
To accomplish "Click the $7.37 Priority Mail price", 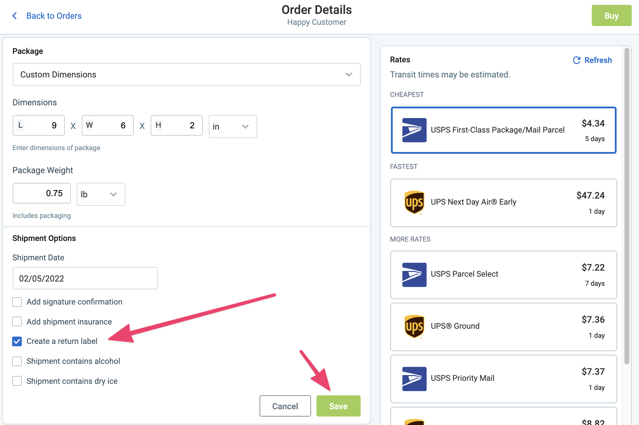I will (x=593, y=371).
